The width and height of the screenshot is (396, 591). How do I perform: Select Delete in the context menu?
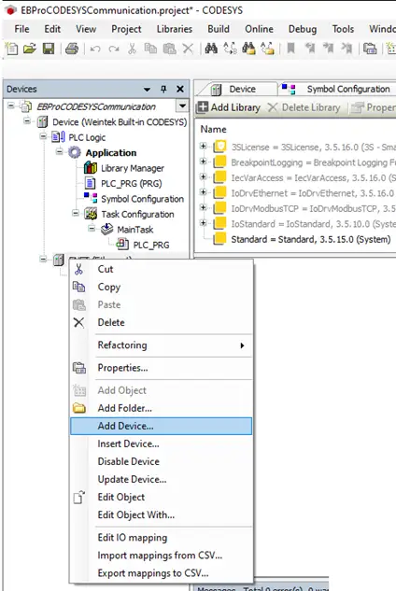point(161,322)
